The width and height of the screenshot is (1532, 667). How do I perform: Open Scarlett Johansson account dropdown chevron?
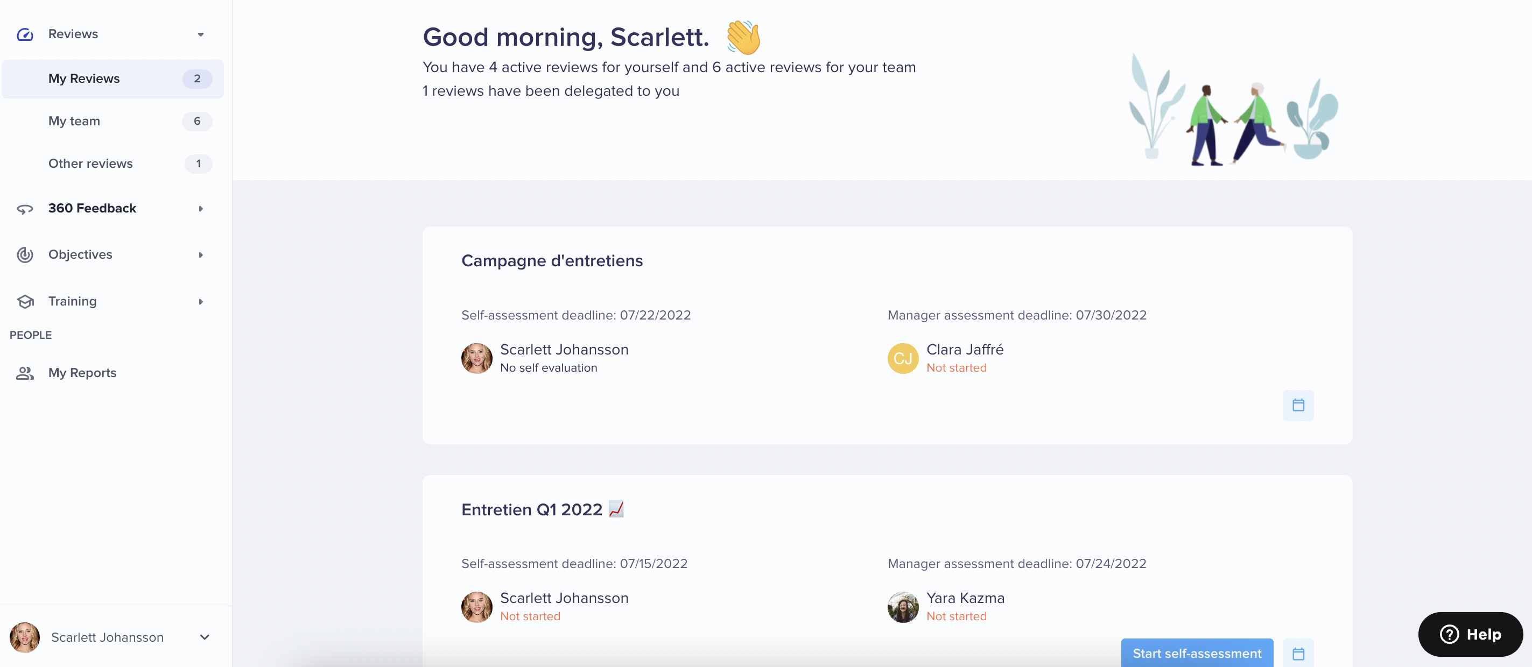coord(205,637)
